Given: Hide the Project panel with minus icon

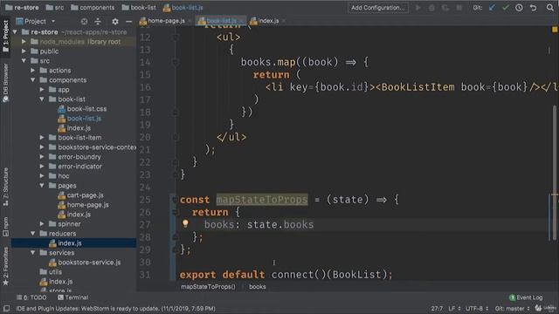Looking at the screenshot, I should pos(128,22).
